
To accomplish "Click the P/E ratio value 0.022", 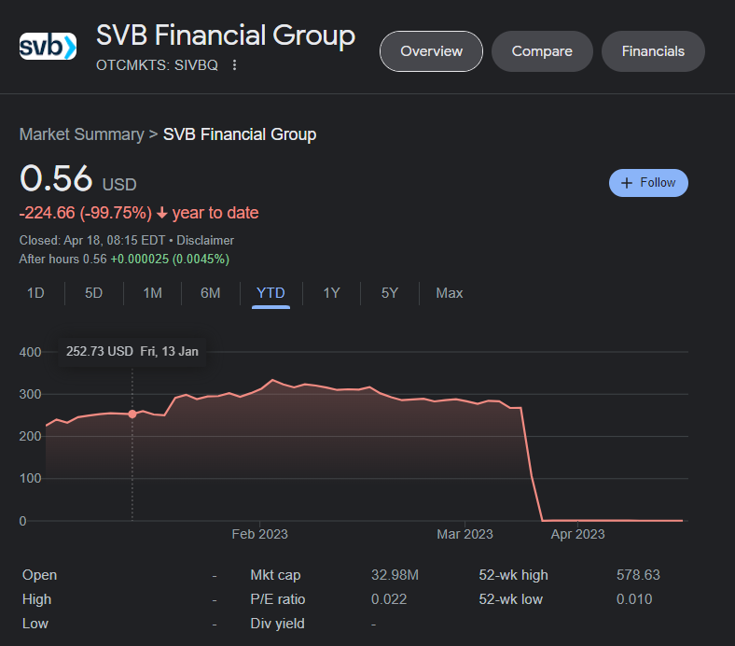I will pos(389,599).
